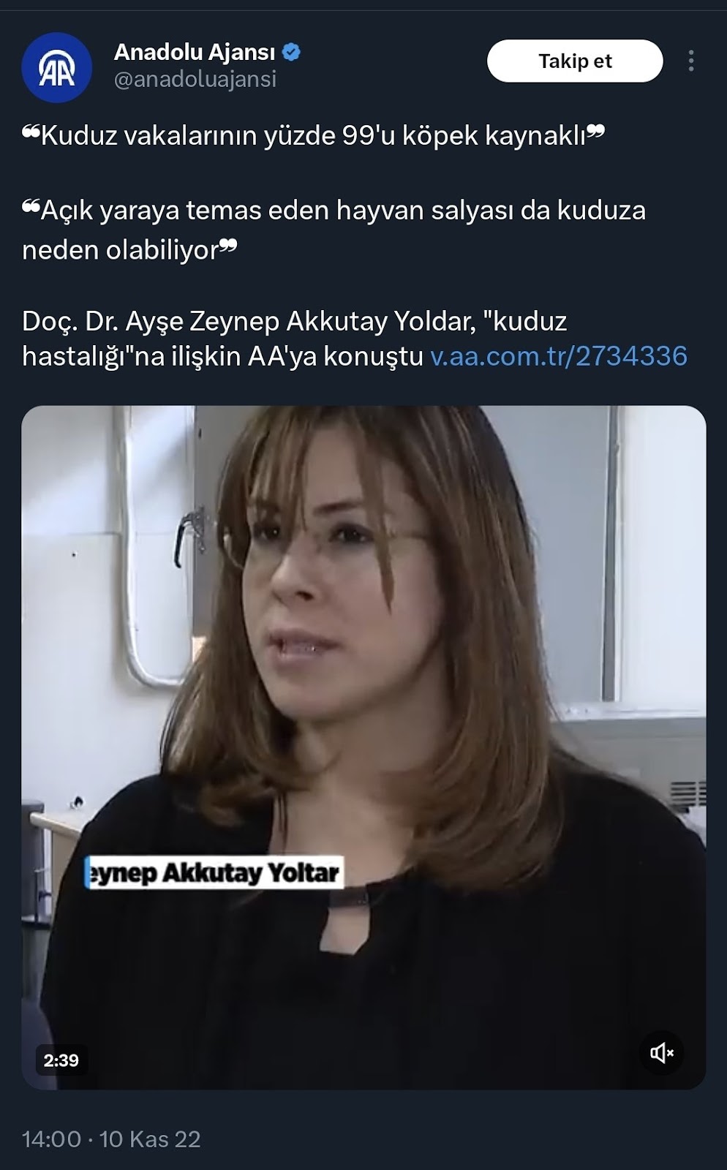Click closing quote emoji after kaynaklı
Screen dimensions: 727x1170
point(596,132)
